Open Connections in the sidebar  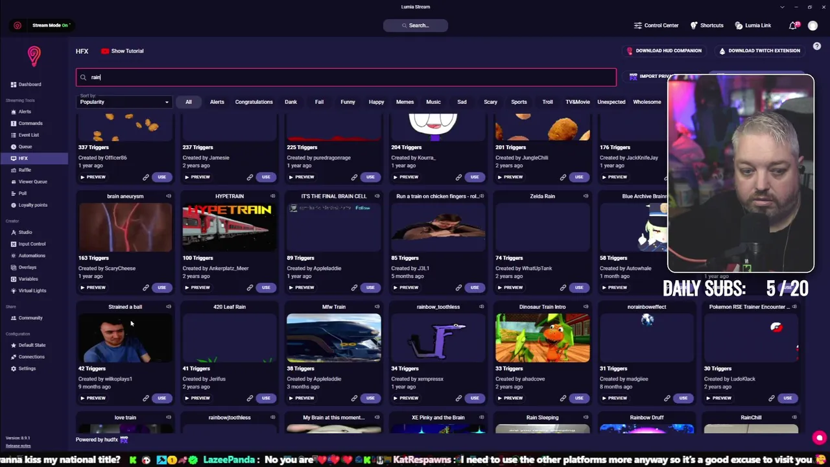pos(27,357)
